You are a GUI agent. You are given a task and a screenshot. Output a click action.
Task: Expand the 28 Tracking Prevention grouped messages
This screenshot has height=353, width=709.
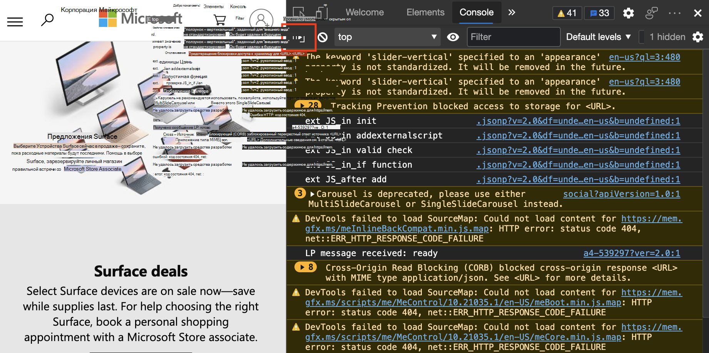[x=309, y=106]
